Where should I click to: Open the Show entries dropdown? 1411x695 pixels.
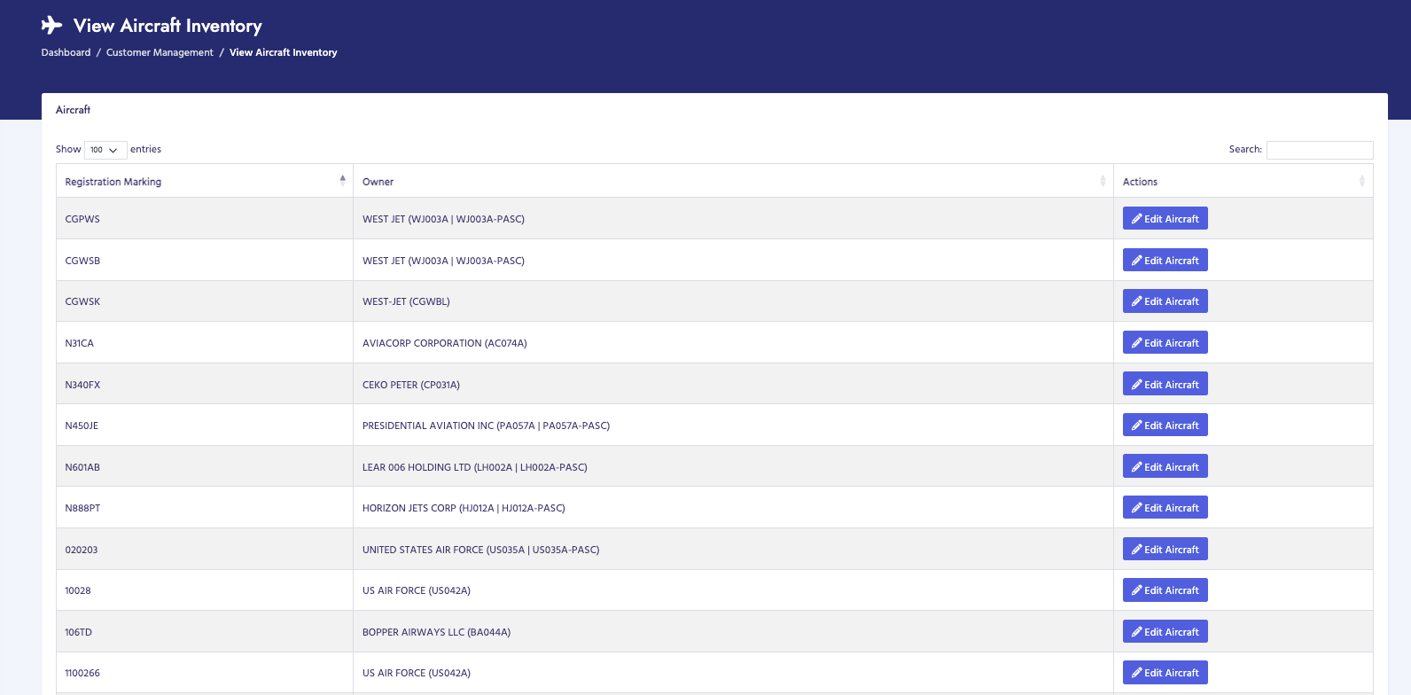[105, 150]
